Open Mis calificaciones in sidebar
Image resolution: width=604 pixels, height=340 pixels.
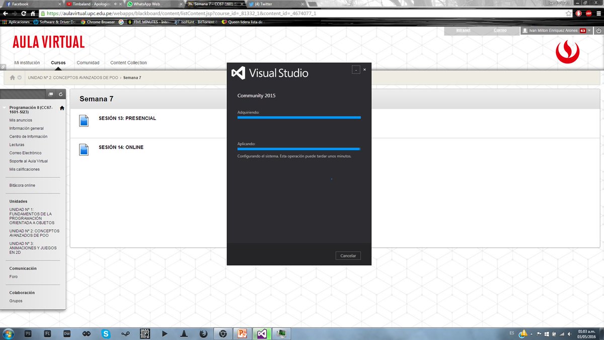[x=24, y=169]
